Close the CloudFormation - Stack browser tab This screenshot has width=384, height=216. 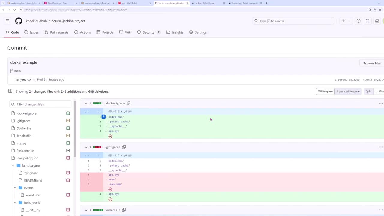pyautogui.click(x=76, y=3)
